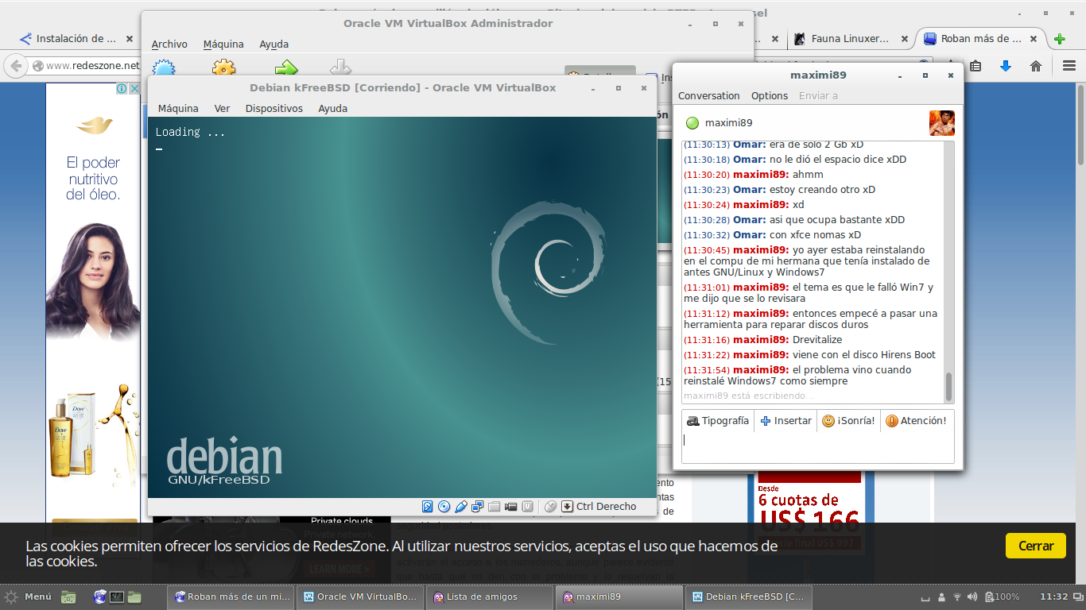Click the hard disk activity icon in VM status bar

click(x=428, y=506)
